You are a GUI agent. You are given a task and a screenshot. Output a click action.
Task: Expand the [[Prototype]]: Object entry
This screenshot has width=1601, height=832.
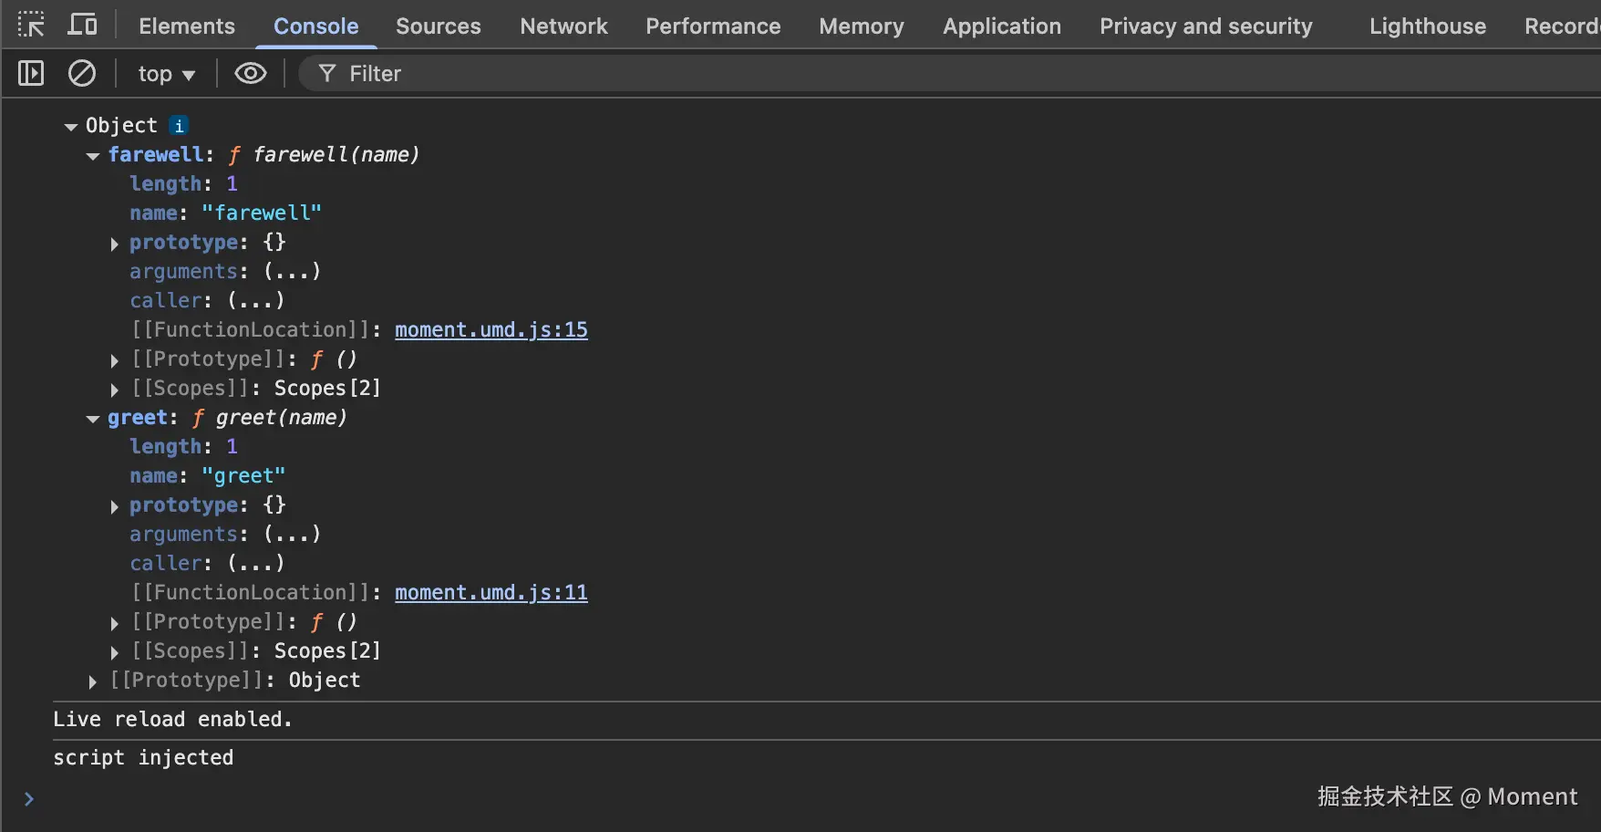tap(93, 681)
